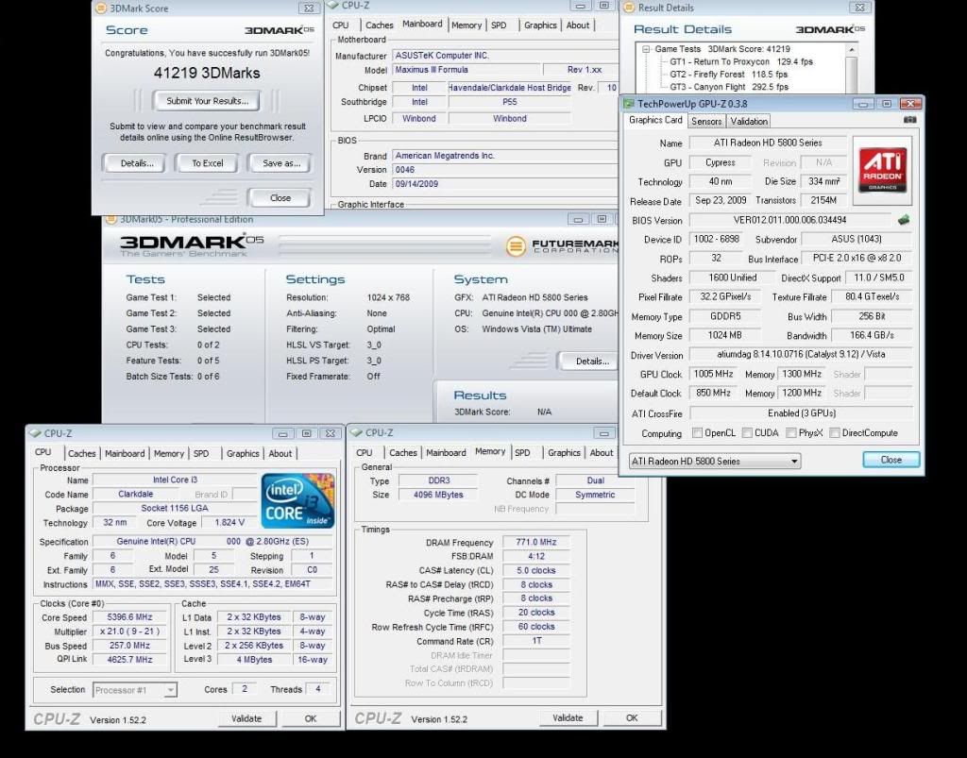
Task: Click Details in the 3DMark Score window
Action: coord(137,163)
